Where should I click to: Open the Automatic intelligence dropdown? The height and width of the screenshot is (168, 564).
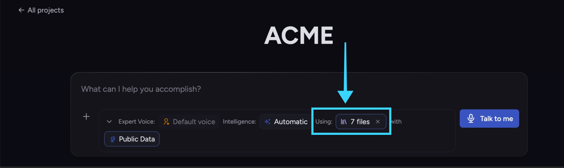tap(286, 122)
